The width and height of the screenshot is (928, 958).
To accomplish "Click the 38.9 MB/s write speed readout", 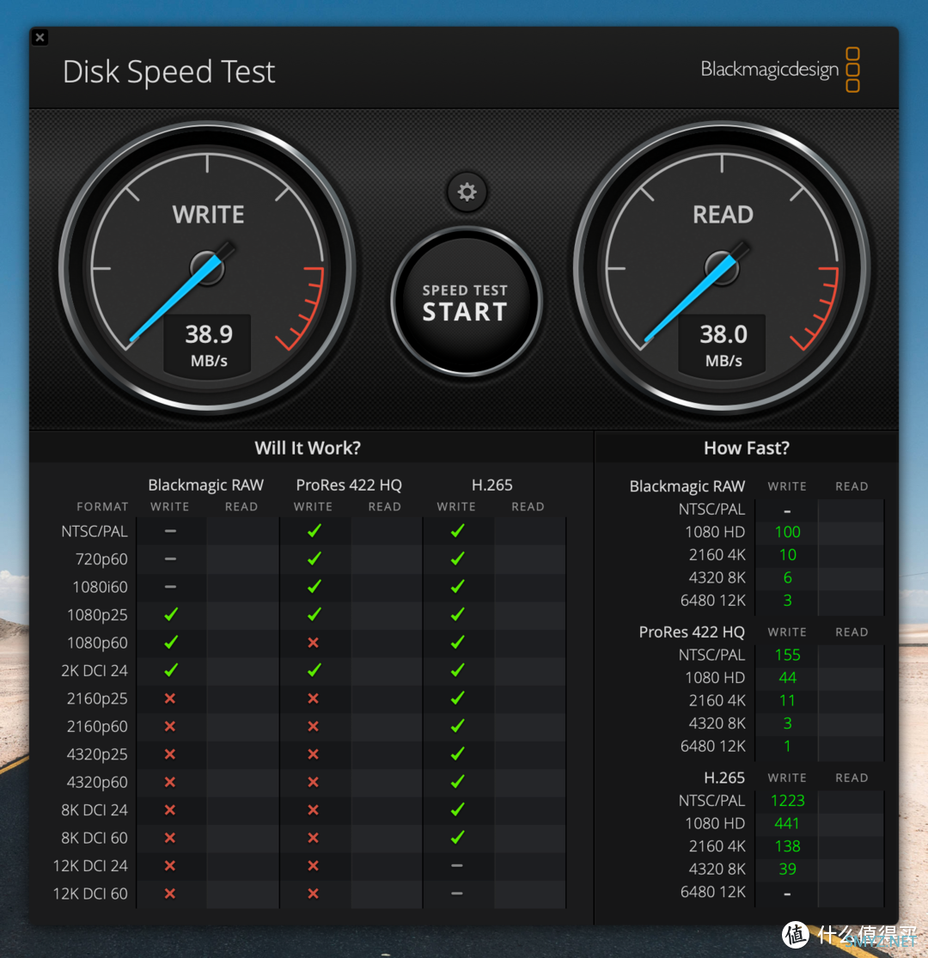I will point(208,345).
